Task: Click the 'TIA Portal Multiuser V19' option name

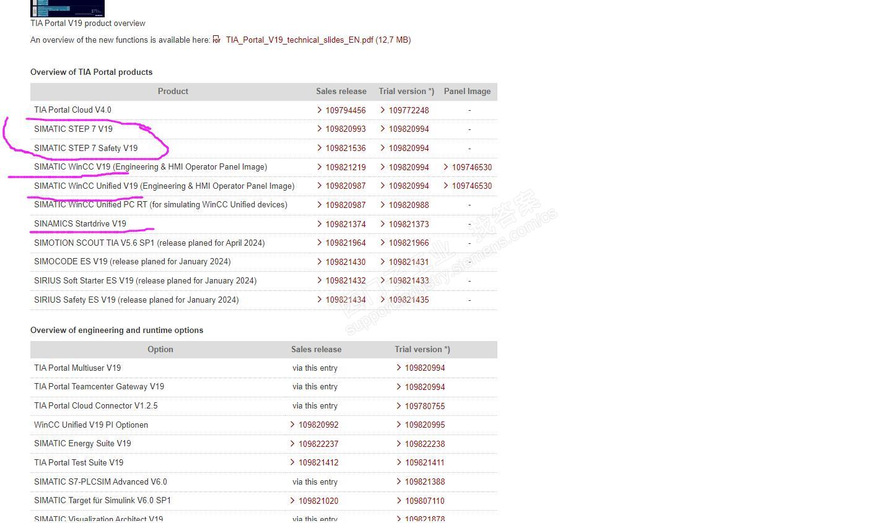Action: point(77,368)
